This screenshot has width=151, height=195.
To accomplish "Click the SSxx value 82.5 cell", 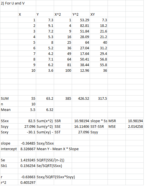I will pos(27,121).
